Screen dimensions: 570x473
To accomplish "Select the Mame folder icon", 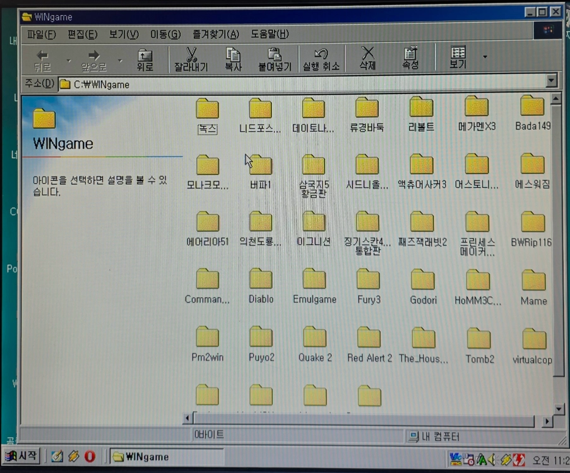I will coord(533,280).
